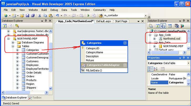Click the Open File folder toolbar icon

click(22, 15)
